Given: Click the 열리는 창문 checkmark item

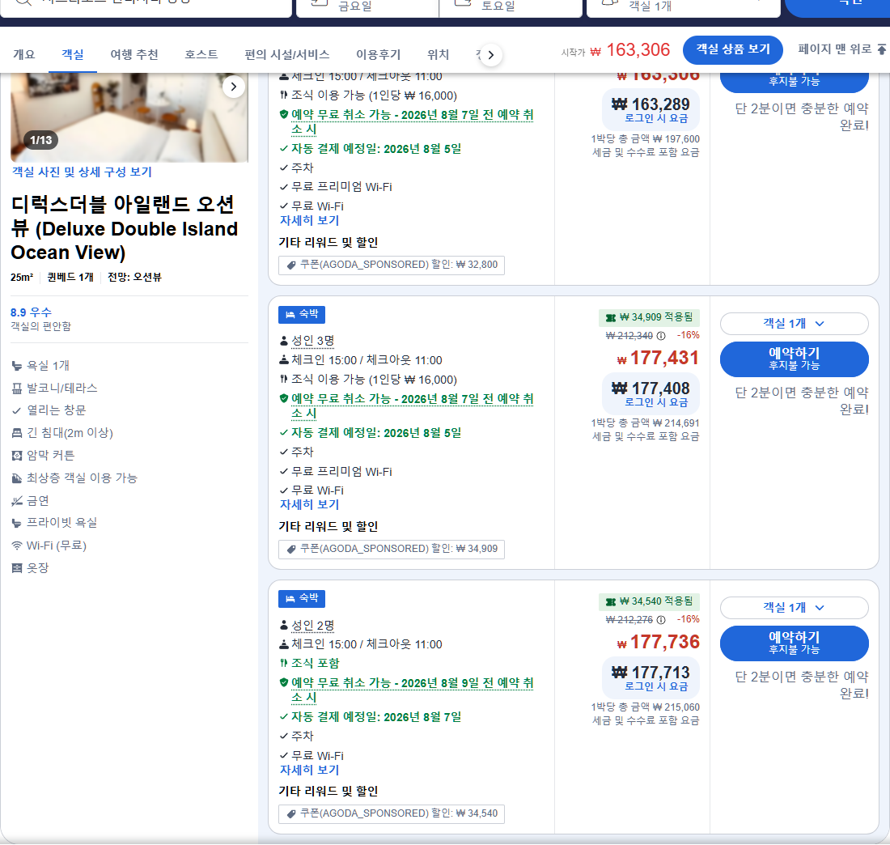Looking at the screenshot, I should [x=49, y=410].
